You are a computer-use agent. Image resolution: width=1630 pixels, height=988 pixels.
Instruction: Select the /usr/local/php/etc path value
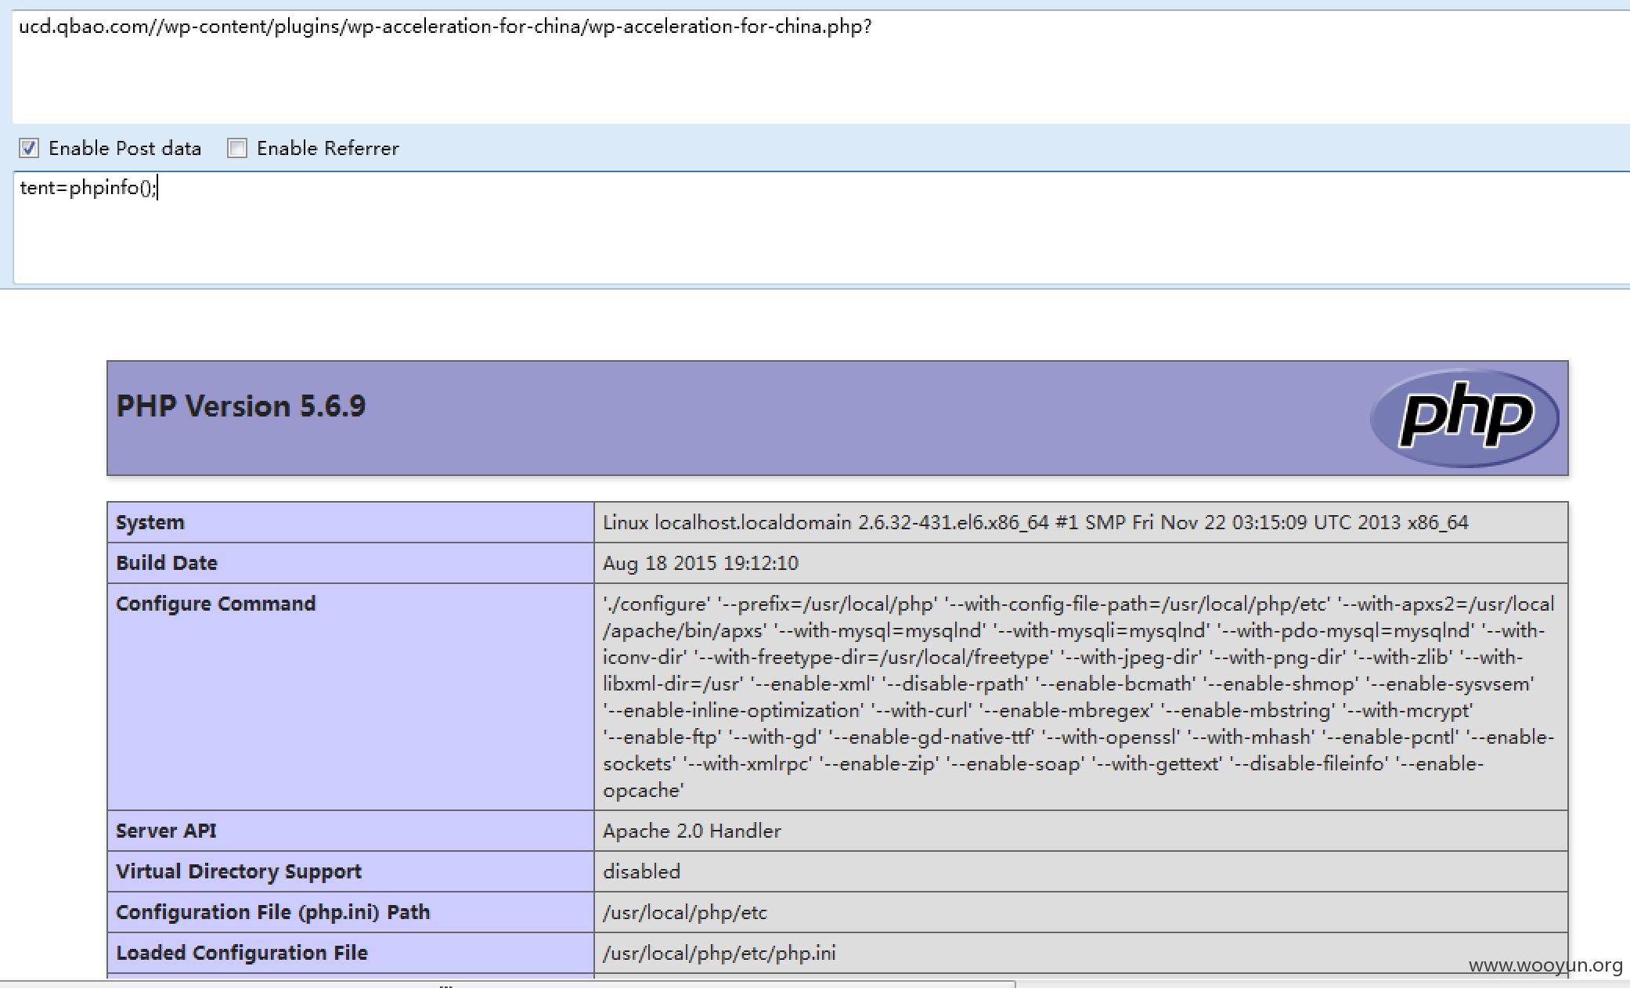point(685,912)
